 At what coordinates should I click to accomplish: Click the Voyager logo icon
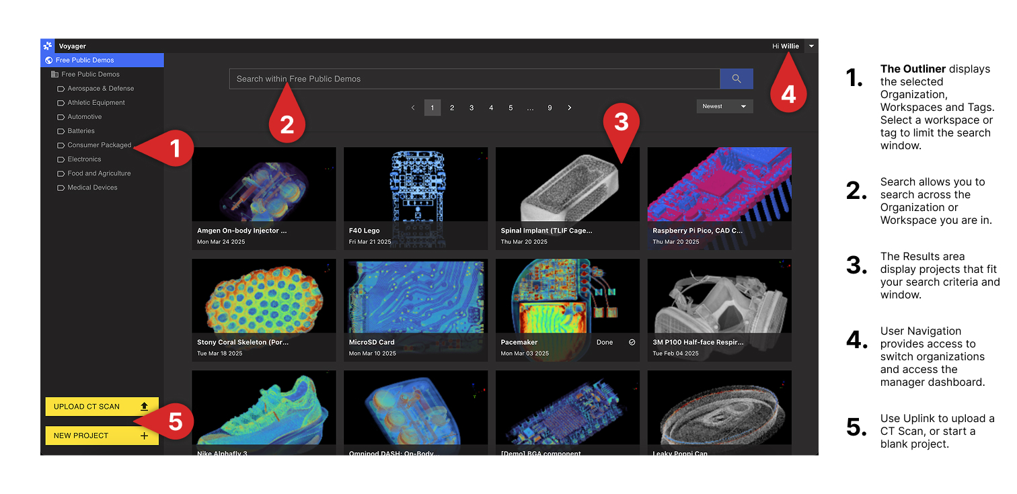47,46
